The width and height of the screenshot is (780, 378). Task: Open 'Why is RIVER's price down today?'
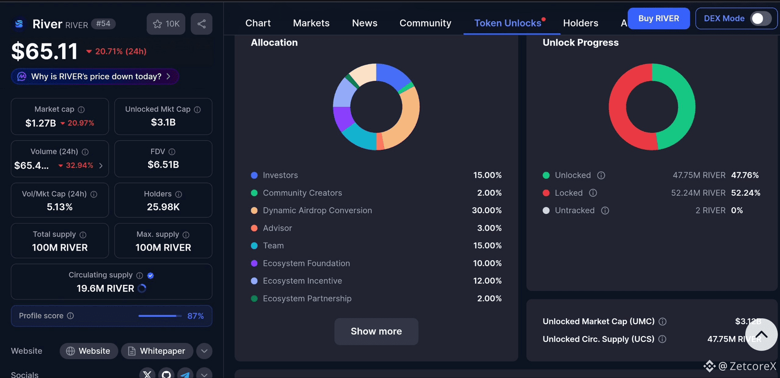95,76
